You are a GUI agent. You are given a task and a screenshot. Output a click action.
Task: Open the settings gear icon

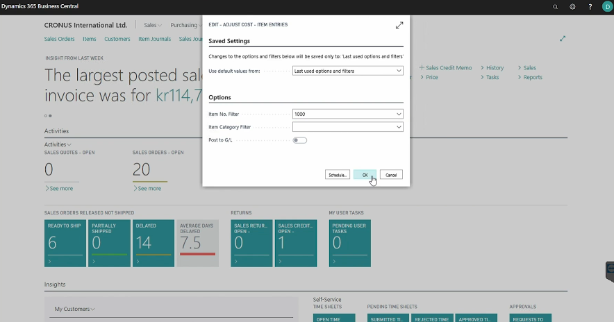tap(572, 7)
